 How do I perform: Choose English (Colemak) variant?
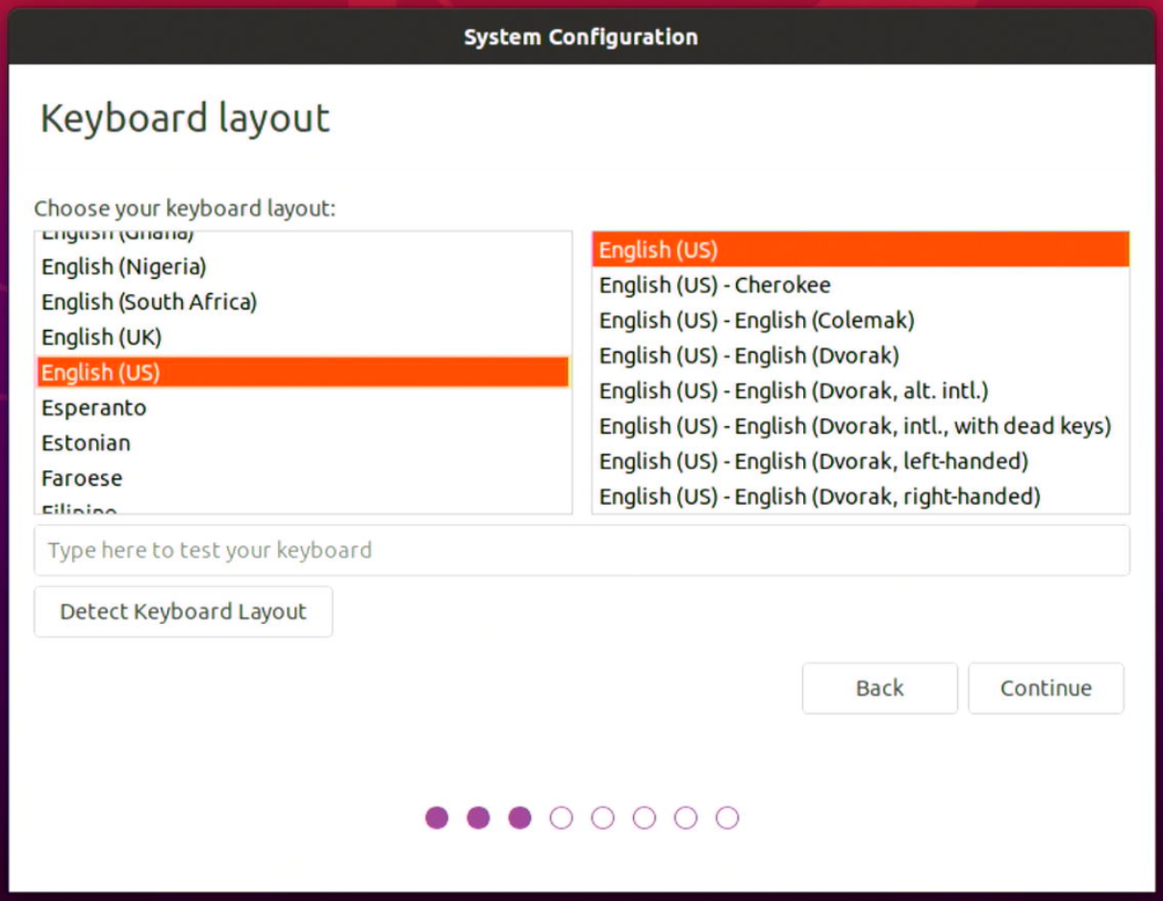(756, 320)
